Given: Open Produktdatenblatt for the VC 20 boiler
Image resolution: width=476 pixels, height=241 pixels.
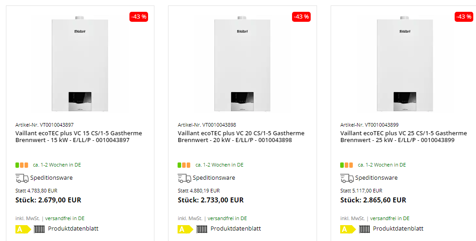Looking at the screenshot, I should click(x=236, y=229).
